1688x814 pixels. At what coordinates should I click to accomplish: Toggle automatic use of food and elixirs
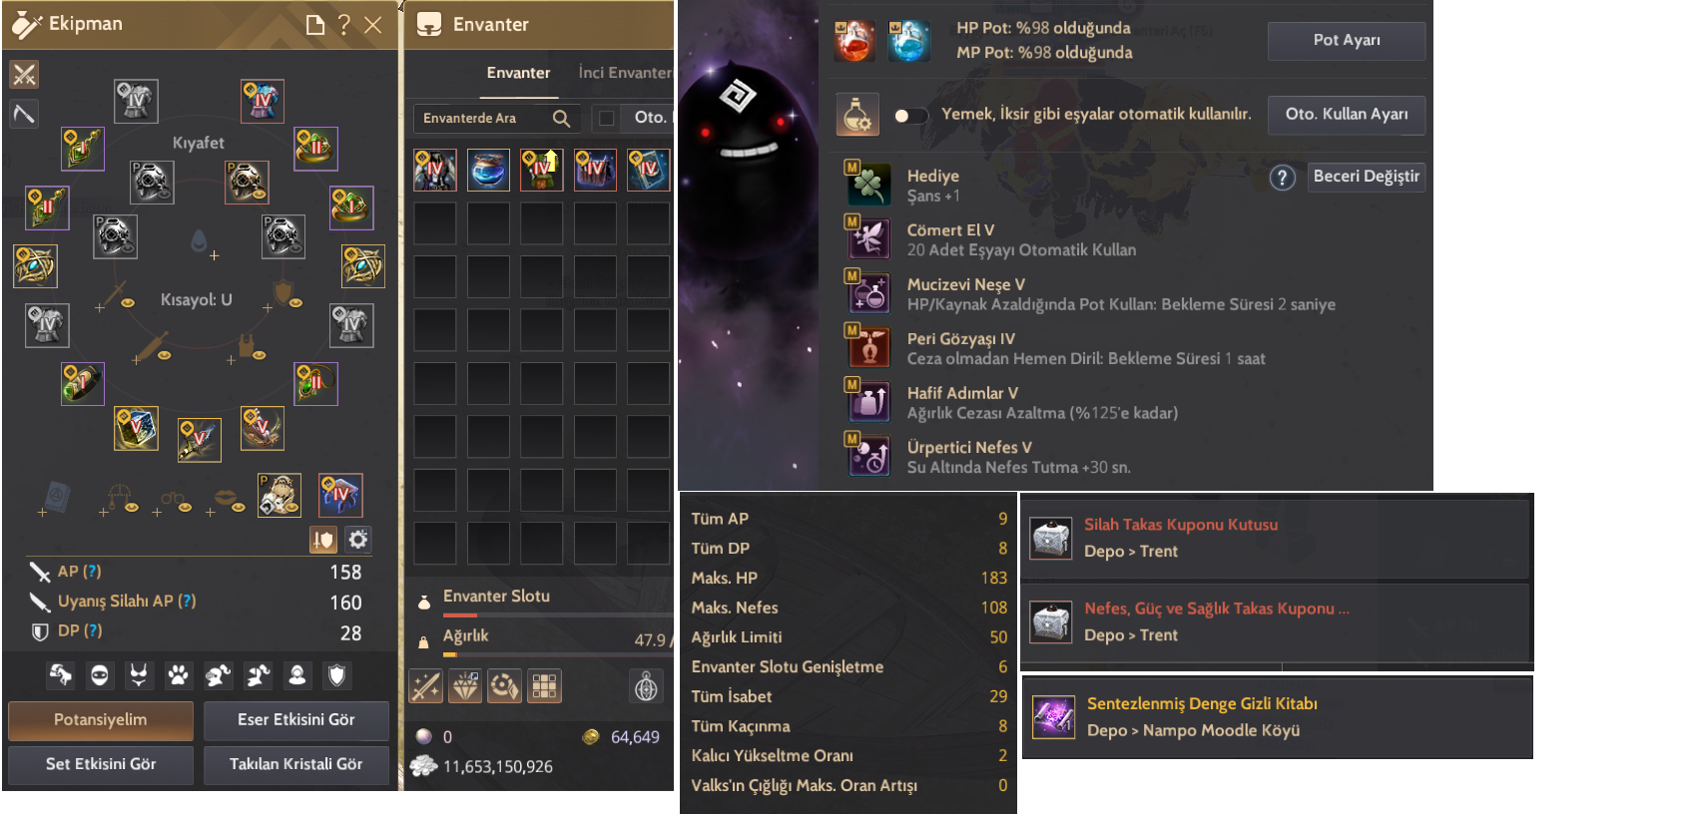pyautogui.click(x=909, y=115)
